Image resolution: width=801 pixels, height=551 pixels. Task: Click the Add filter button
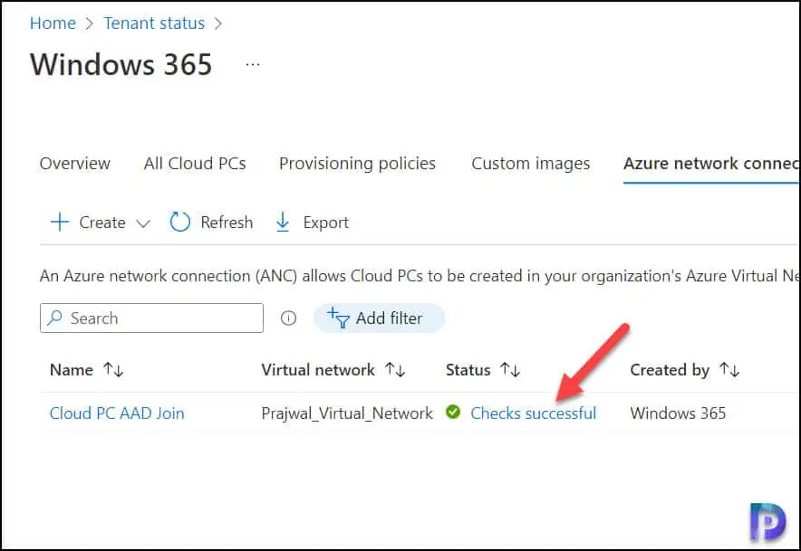coord(379,318)
